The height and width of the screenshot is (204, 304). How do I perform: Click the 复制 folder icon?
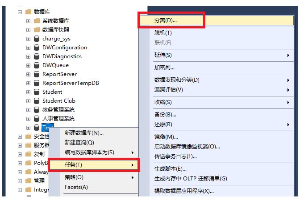tap(28, 154)
